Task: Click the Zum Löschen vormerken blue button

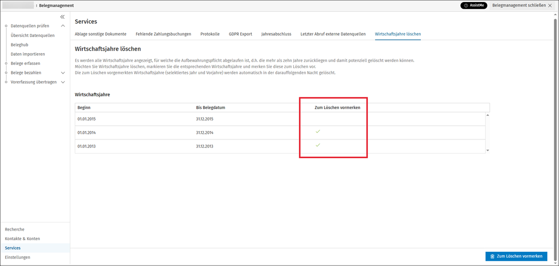Action: 516,256
